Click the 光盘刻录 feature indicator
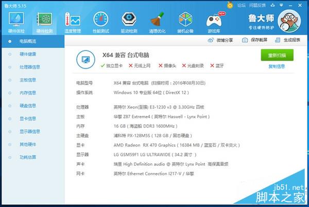The image size is (309, 207). [193, 65]
